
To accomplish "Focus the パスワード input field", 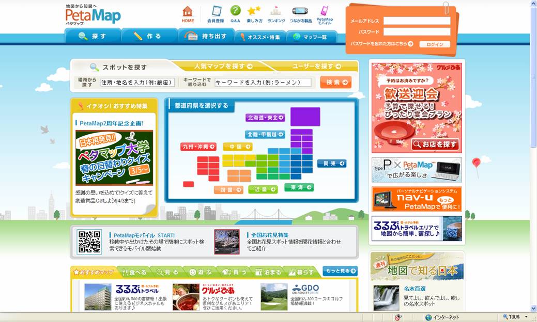I will pyautogui.click(x=417, y=32).
